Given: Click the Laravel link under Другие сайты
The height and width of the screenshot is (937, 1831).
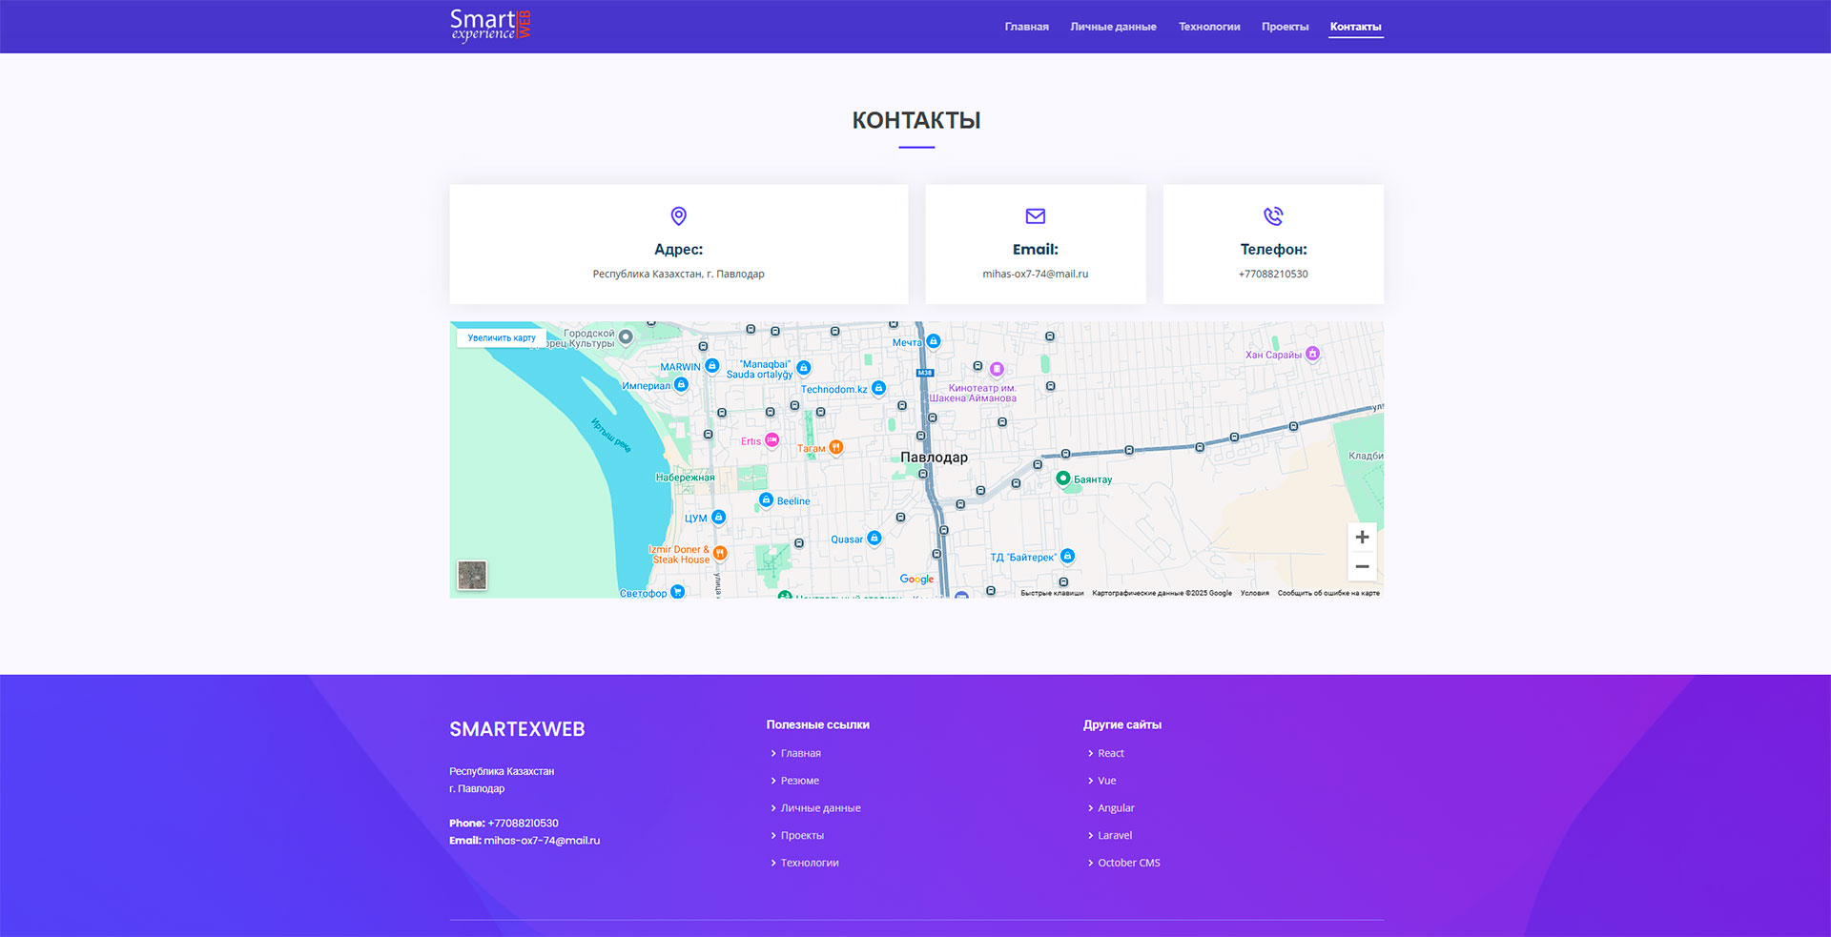Looking at the screenshot, I should pyautogui.click(x=1114, y=835).
